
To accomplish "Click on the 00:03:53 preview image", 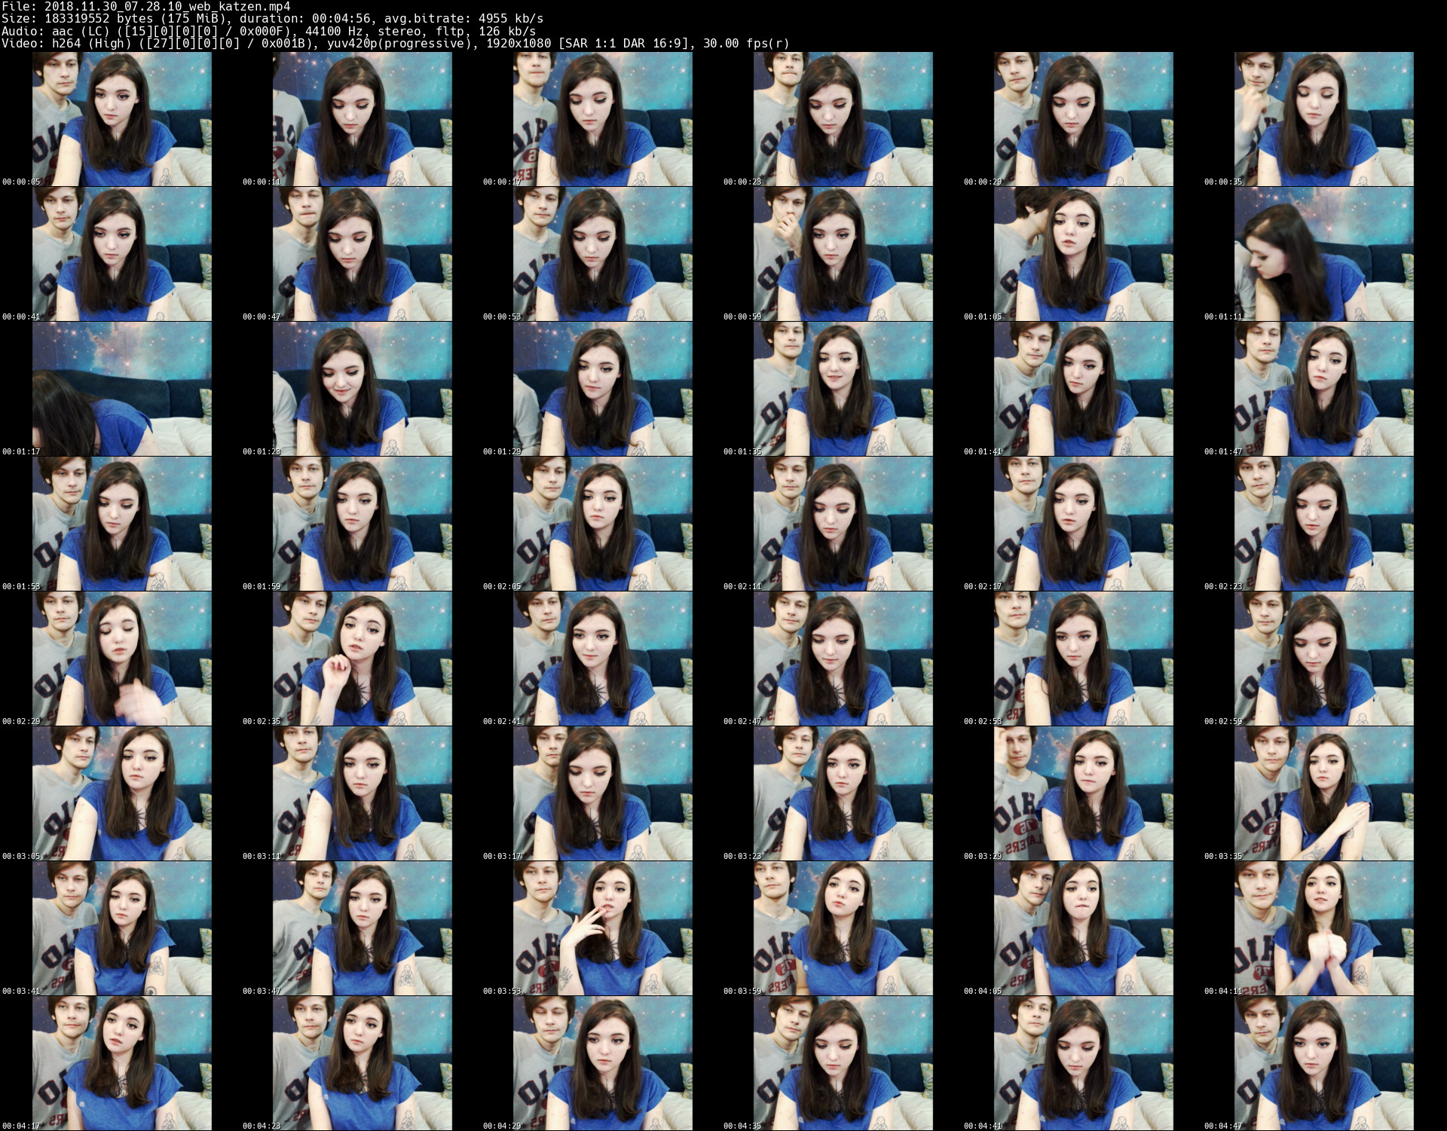I will 602,928.
